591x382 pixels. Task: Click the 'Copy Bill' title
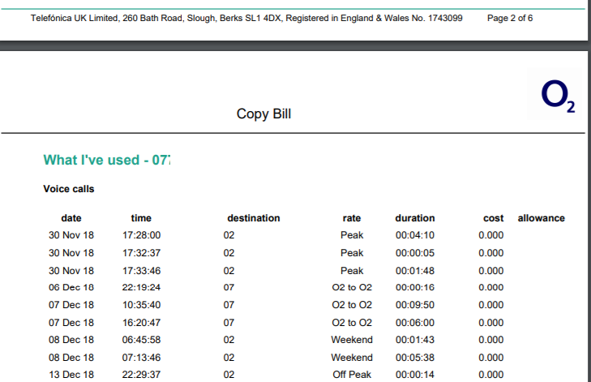[263, 114]
